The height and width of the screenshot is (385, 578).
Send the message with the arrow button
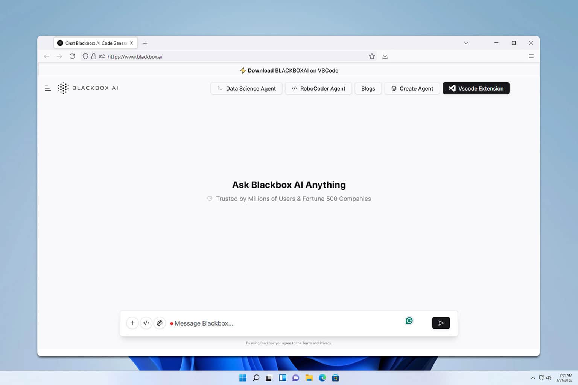point(441,323)
